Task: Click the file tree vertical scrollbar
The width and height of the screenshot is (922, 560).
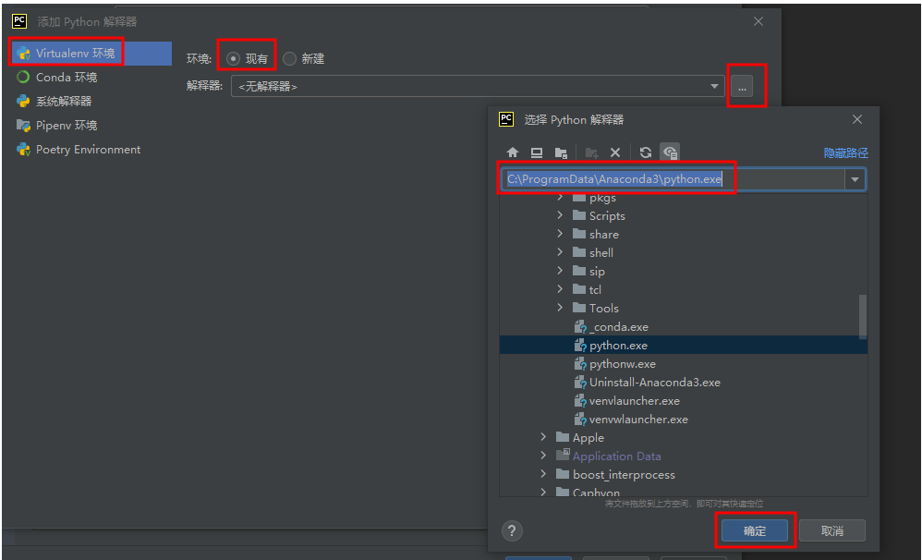Action: pos(863,316)
